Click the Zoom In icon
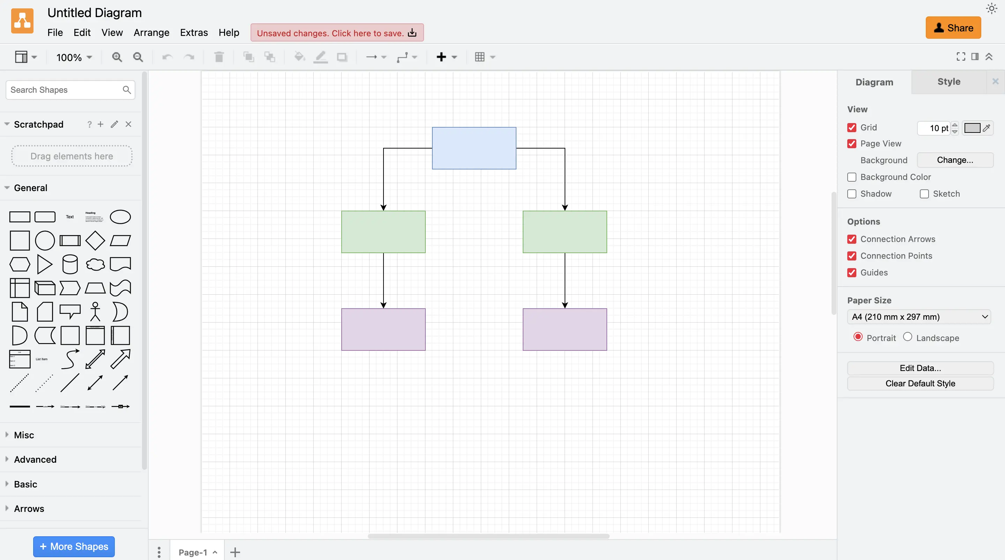1005x560 pixels. click(117, 56)
